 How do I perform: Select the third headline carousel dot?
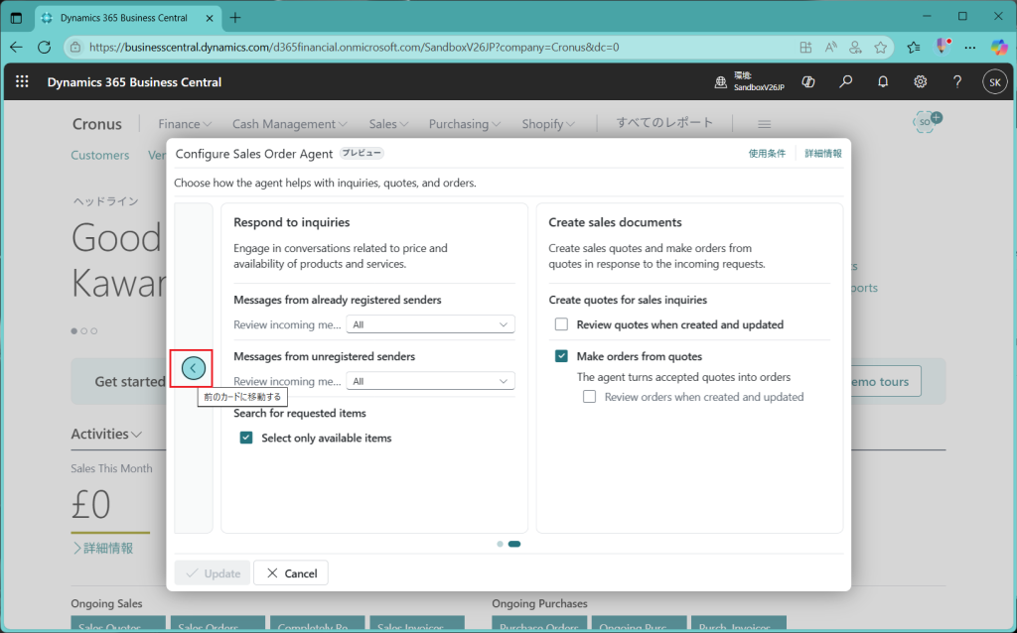(x=94, y=331)
